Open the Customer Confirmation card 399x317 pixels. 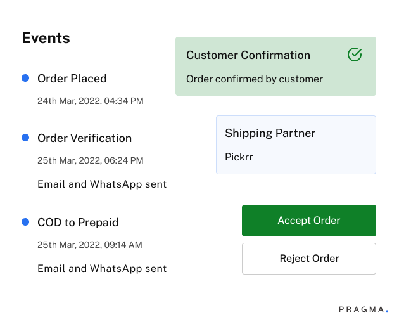(275, 66)
